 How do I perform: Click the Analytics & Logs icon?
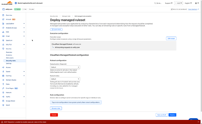[3, 28]
